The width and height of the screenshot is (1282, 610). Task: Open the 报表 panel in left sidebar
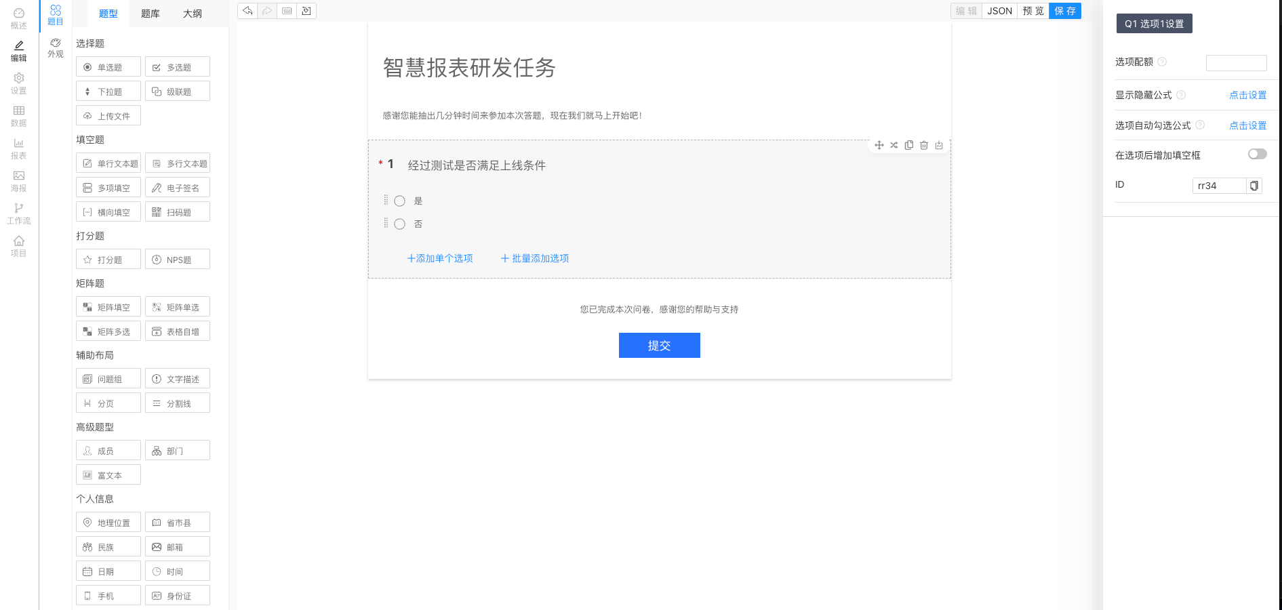pos(18,148)
